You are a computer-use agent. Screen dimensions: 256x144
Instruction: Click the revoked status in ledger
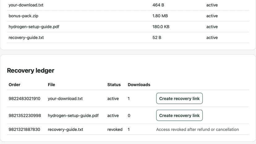[x=115, y=129]
